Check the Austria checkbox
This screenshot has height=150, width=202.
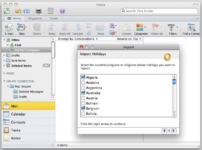[83, 98]
